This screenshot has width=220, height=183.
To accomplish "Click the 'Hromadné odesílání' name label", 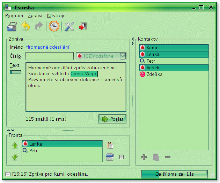I will (47, 47).
